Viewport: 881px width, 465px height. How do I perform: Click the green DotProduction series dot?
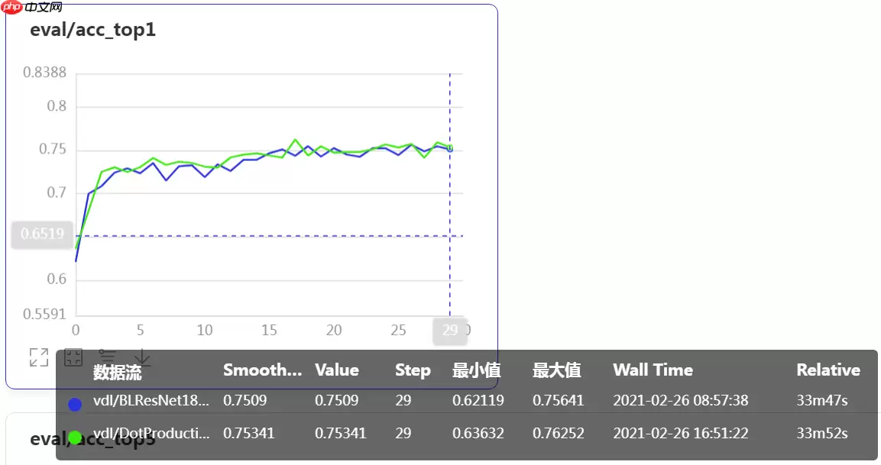(75, 438)
